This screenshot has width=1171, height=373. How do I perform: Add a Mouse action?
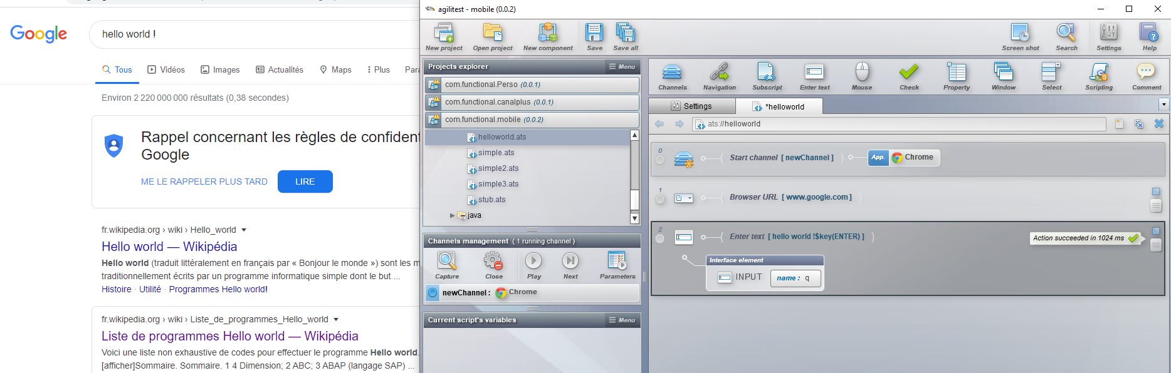pyautogui.click(x=862, y=76)
